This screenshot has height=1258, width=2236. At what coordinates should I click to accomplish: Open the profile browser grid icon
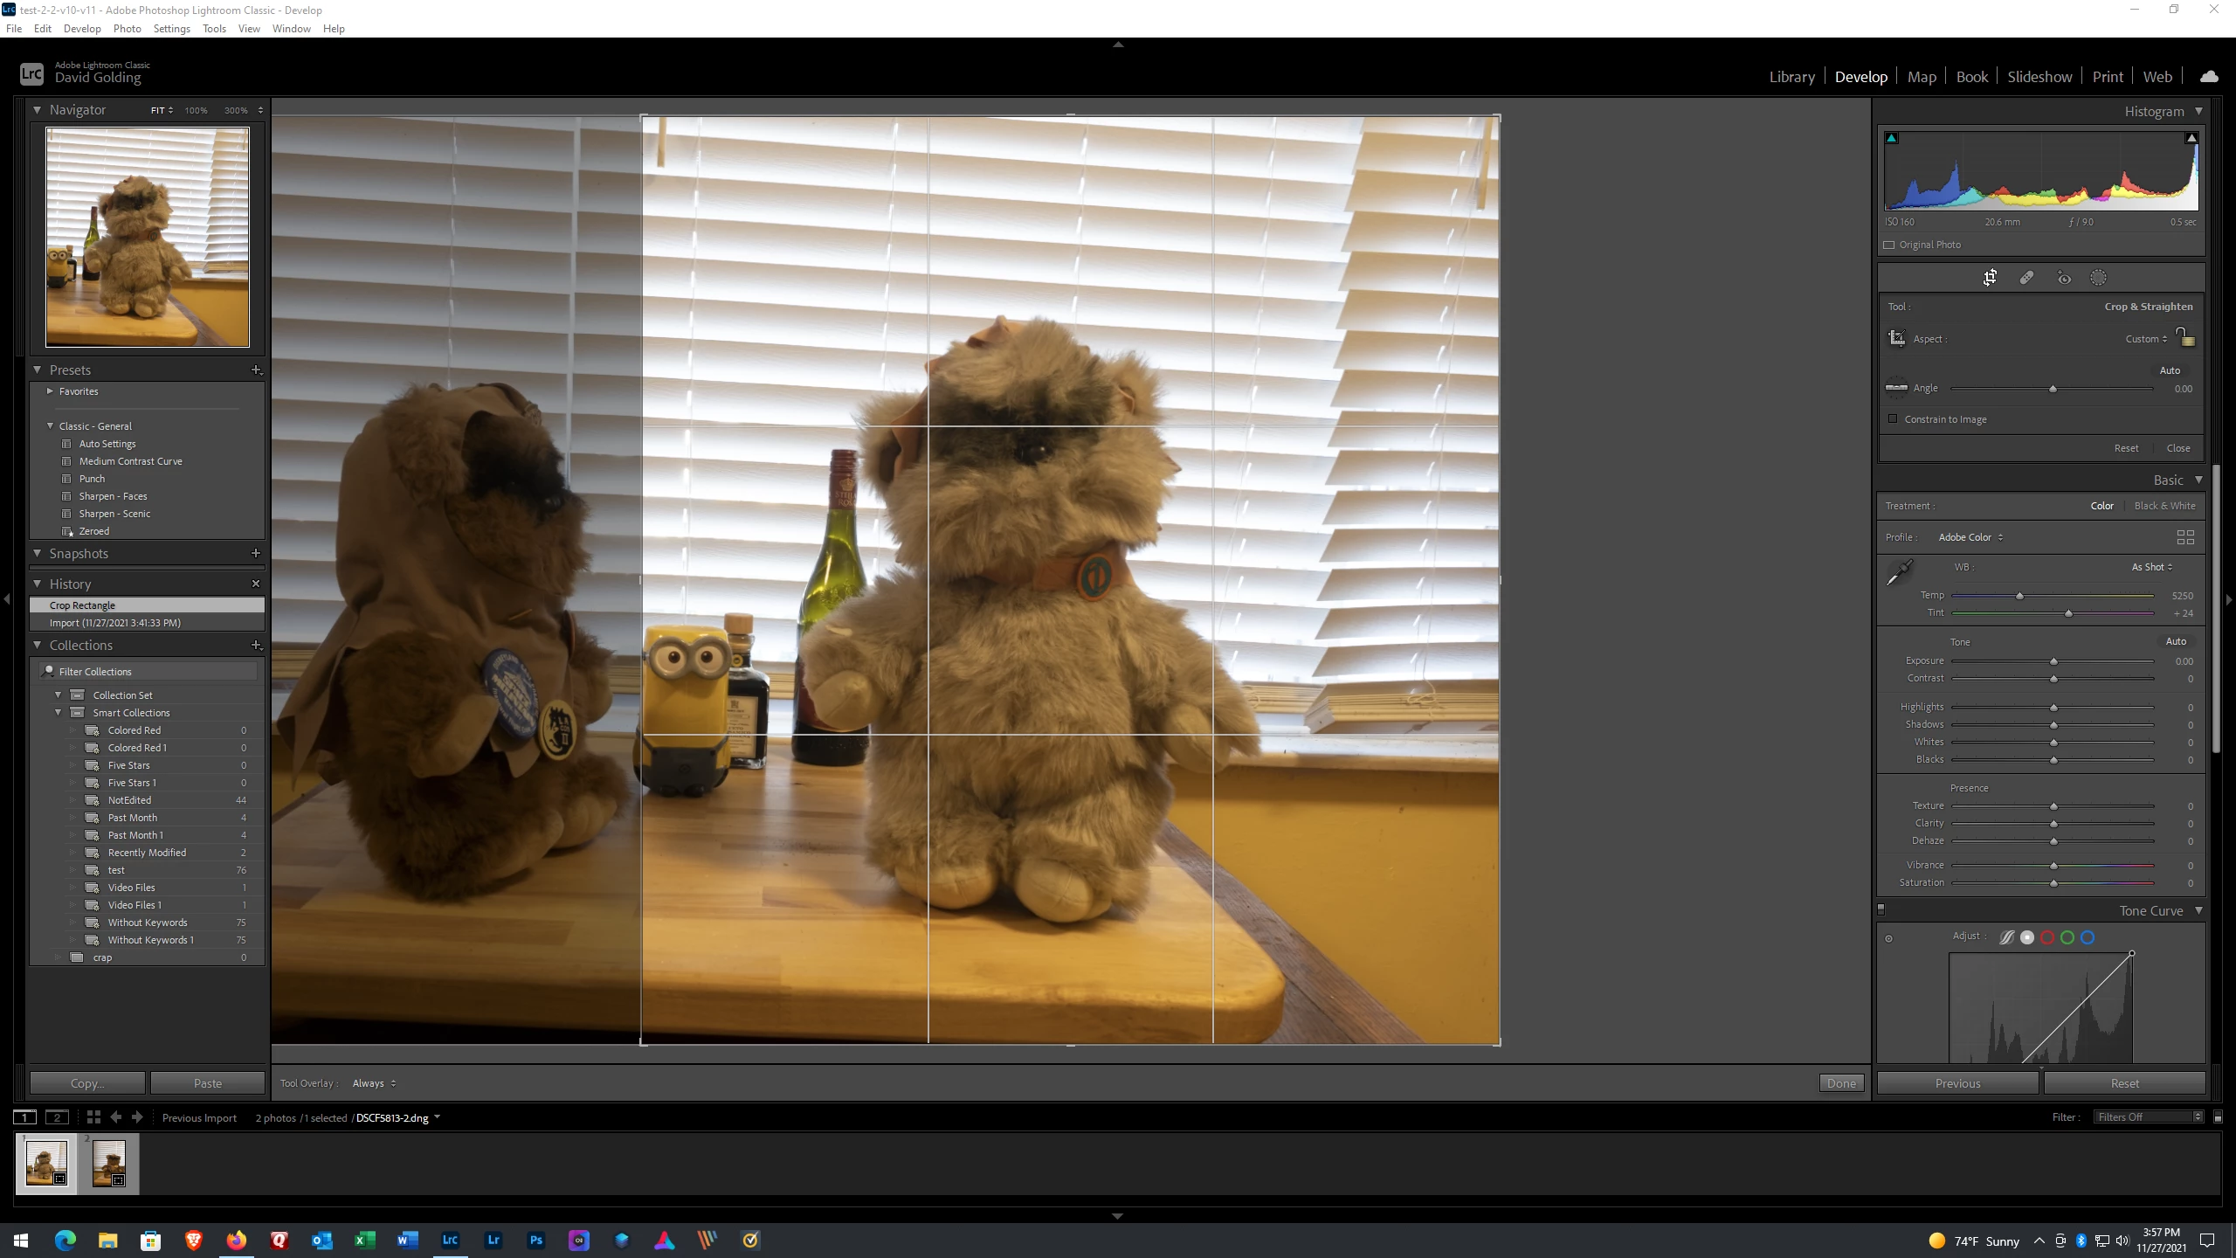click(x=2185, y=537)
